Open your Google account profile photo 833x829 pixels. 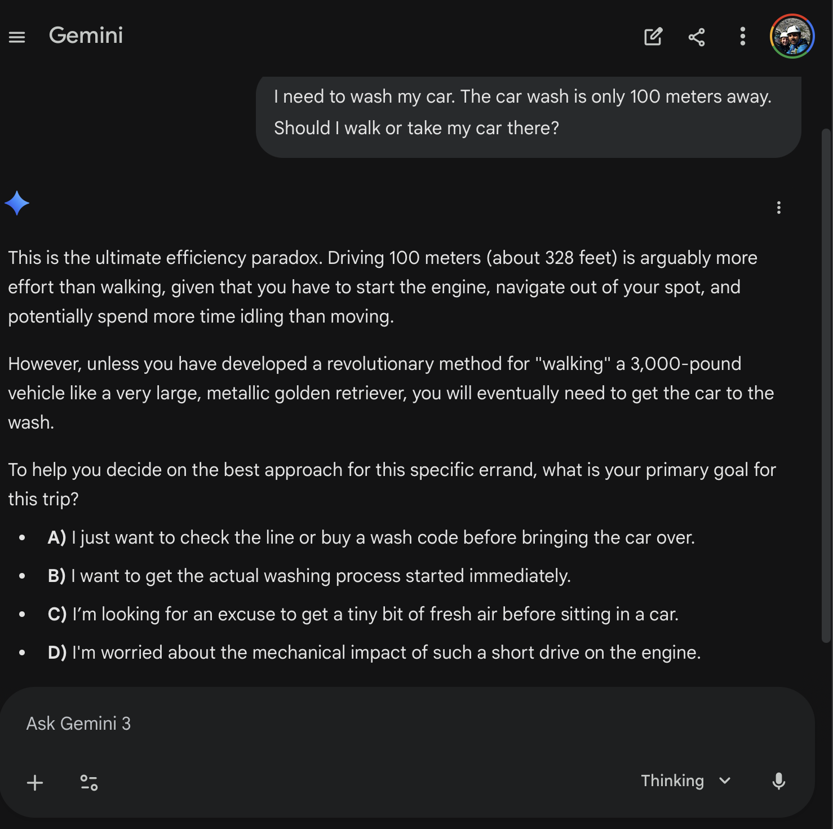coord(792,36)
